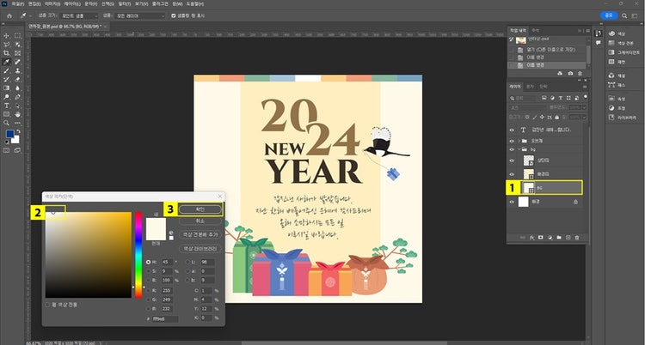Open the layer filter kind dropdown
Screen dimensions: 645x345
(523, 98)
